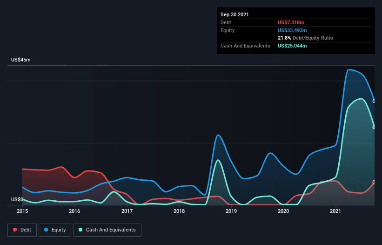Click the 2019 axis label

click(x=231, y=211)
